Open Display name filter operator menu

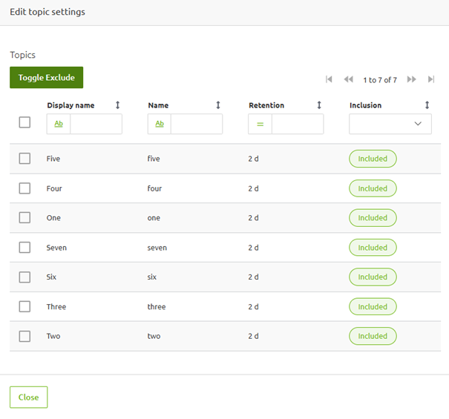pyautogui.click(x=59, y=124)
